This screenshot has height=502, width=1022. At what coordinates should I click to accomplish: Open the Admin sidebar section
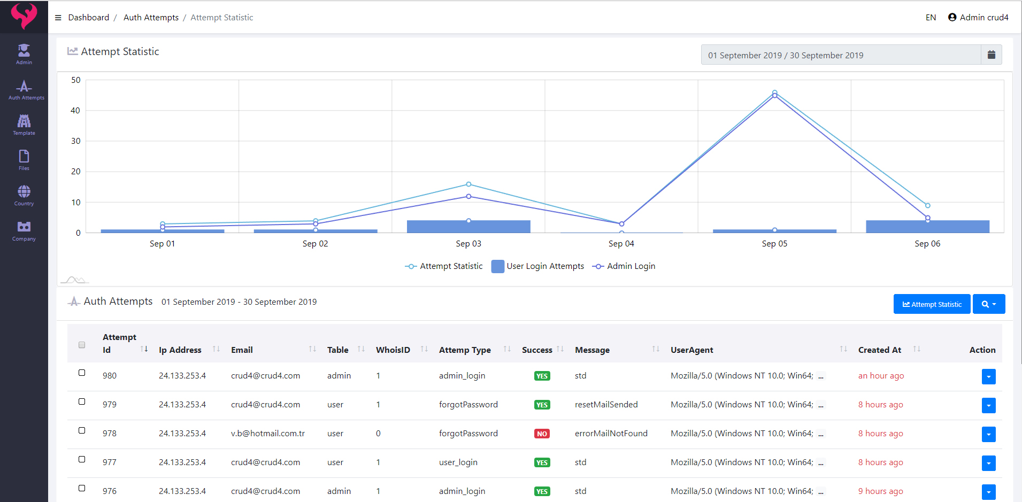click(24, 54)
